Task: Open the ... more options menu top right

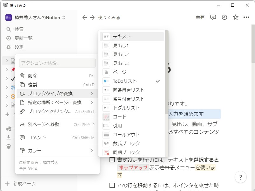Action: [x=246, y=18]
